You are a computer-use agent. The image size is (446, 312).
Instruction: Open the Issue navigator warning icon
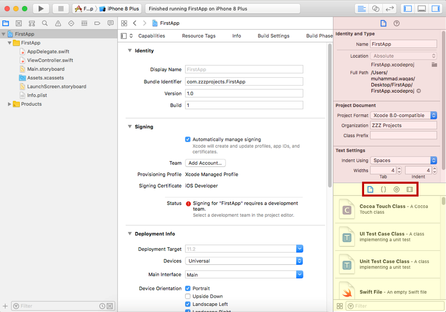(58, 23)
